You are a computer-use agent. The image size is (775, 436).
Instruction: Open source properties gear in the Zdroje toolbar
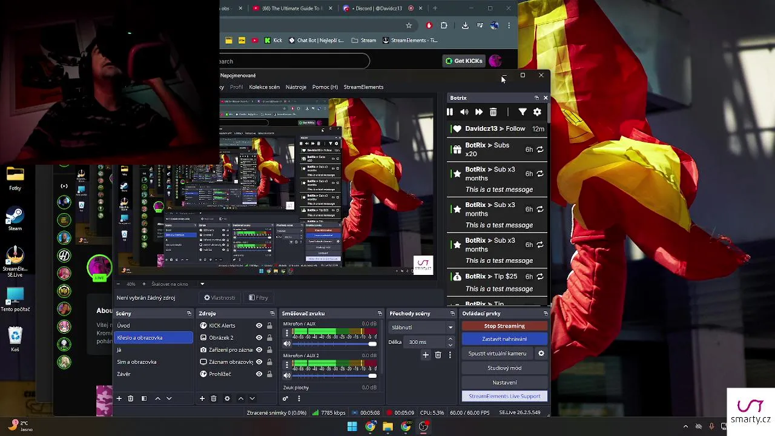227,398
